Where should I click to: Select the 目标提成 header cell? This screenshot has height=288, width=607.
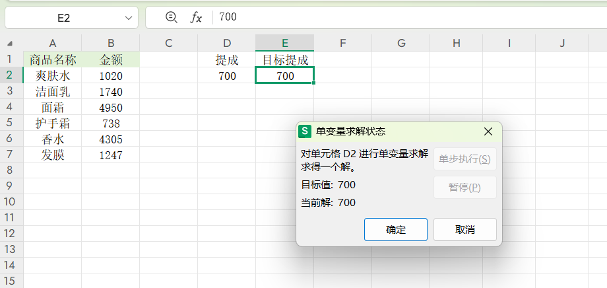pyautogui.click(x=285, y=59)
